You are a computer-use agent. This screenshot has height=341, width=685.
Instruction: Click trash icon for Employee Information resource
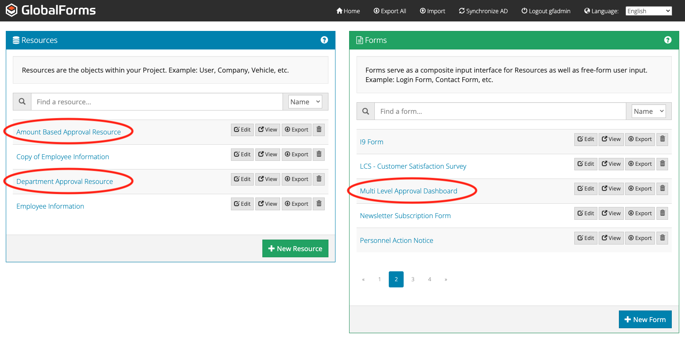[x=319, y=204]
